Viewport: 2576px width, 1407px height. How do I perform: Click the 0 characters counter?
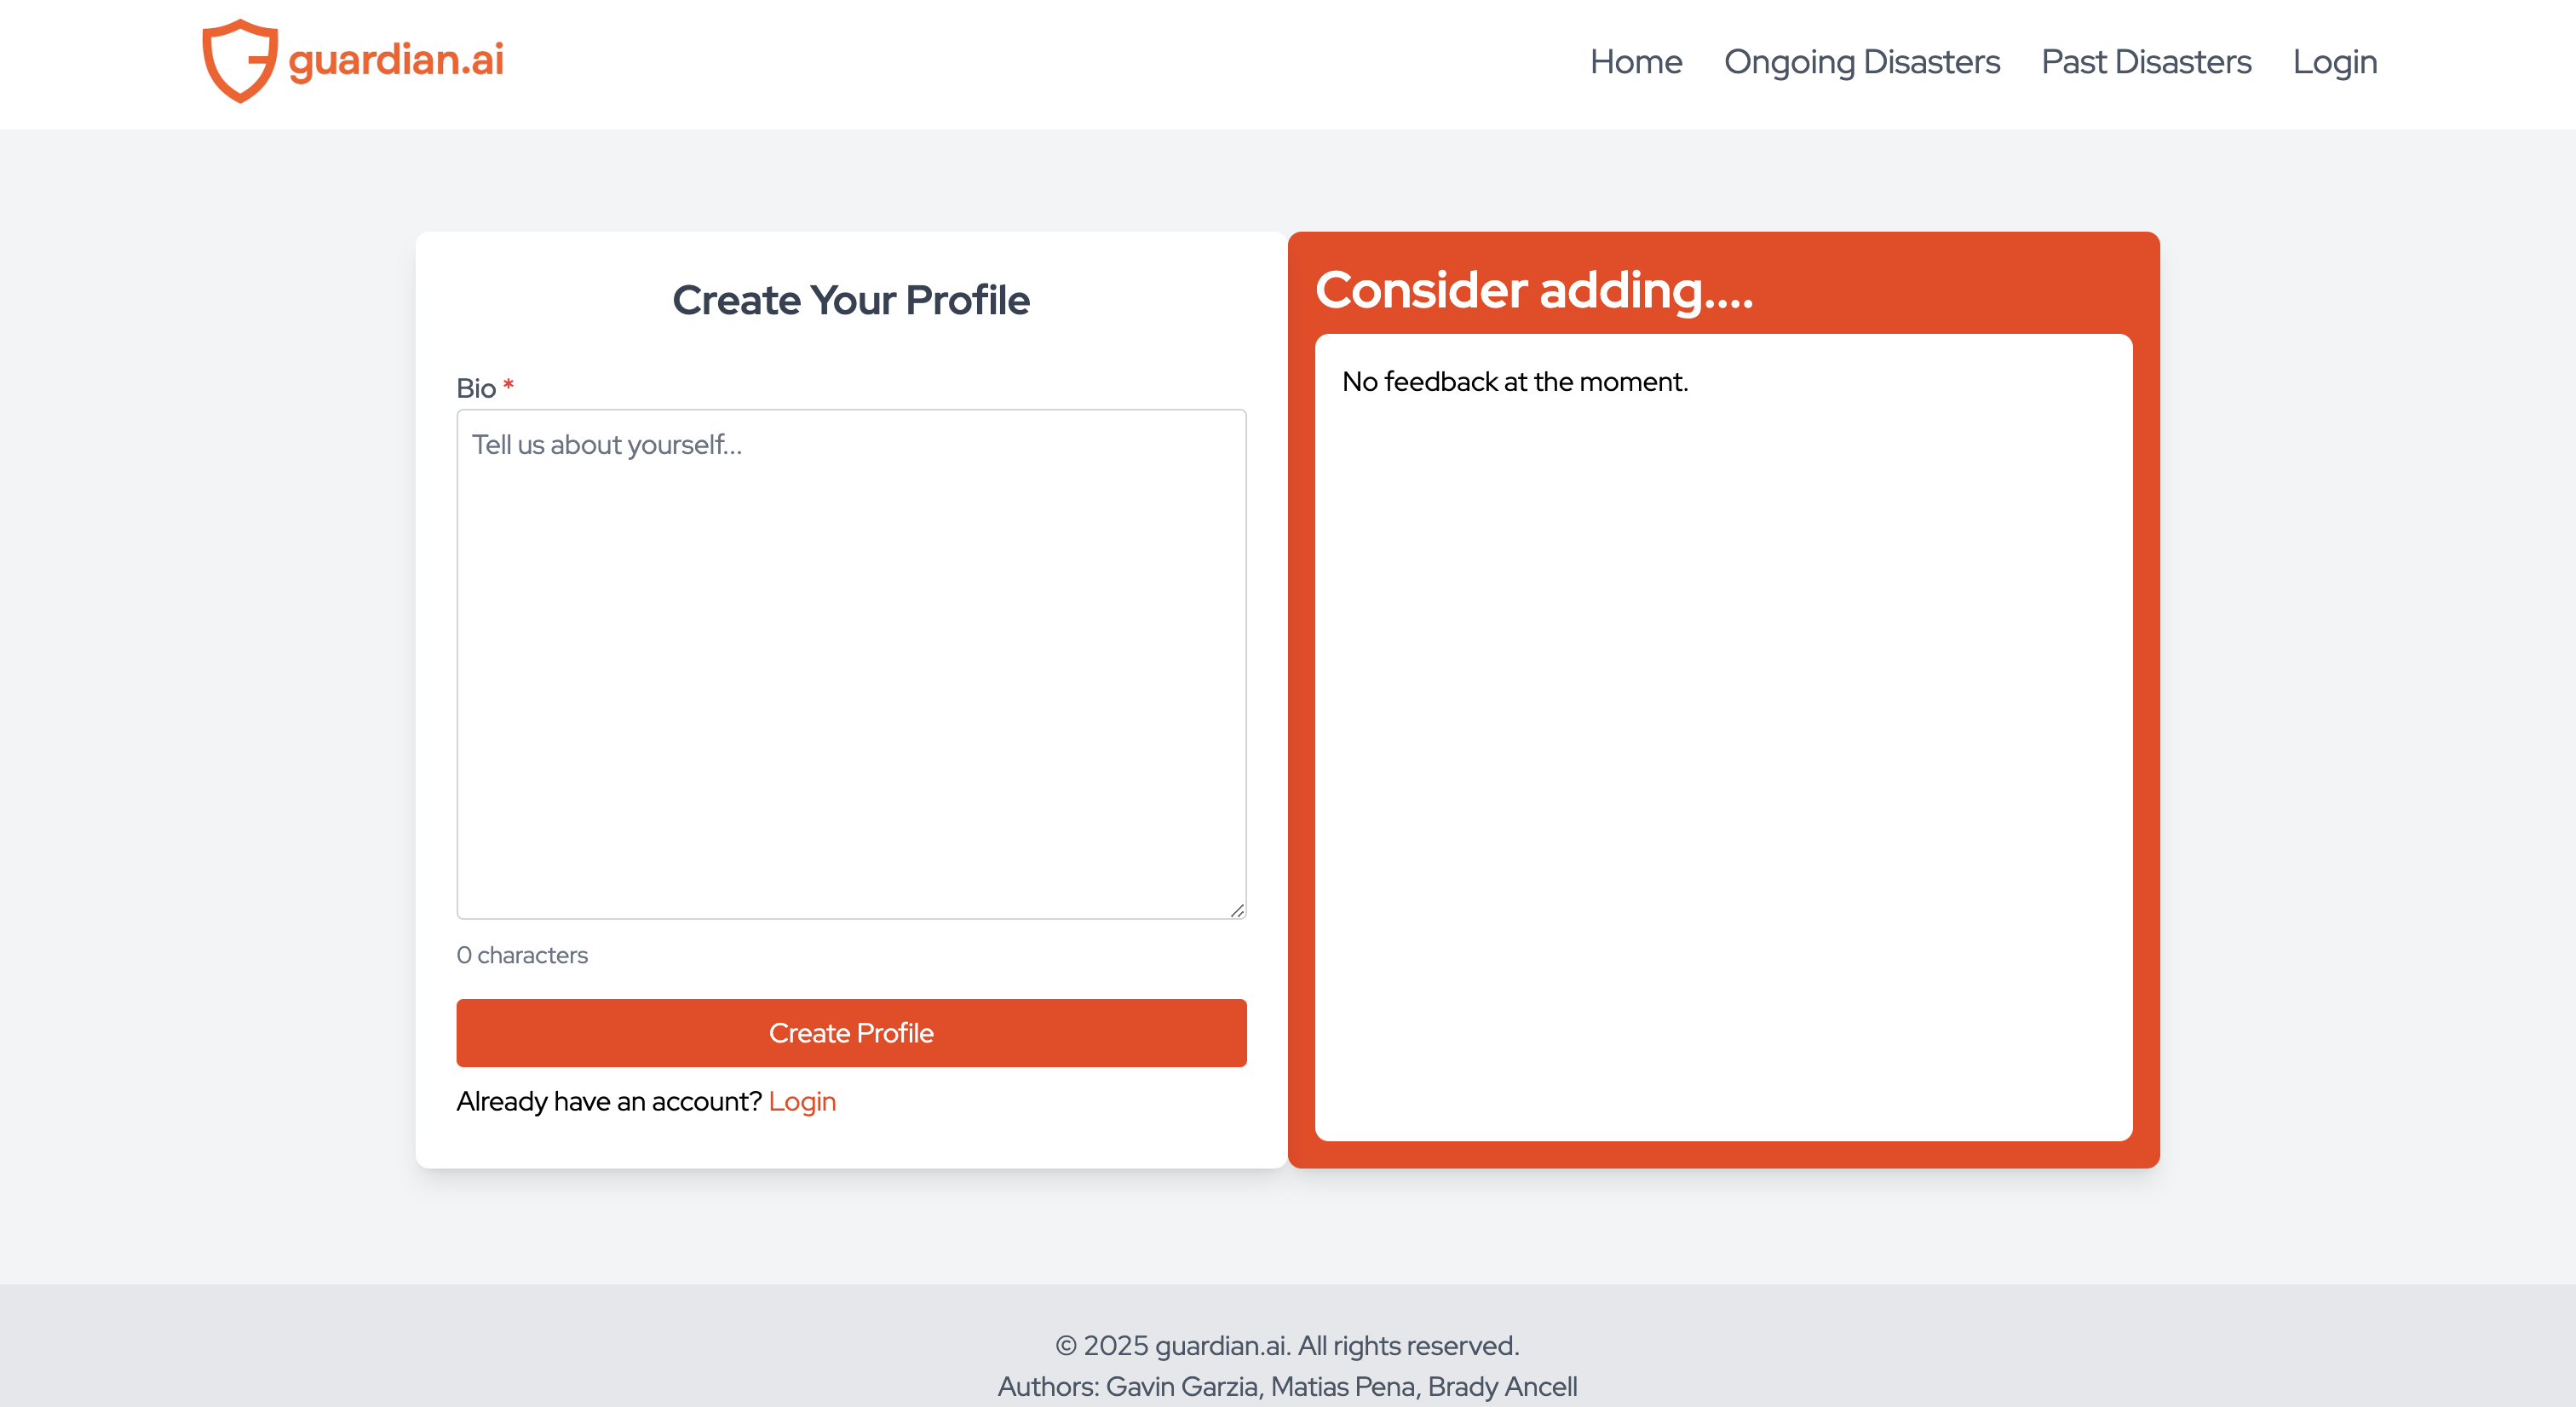pos(522,955)
